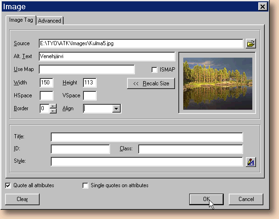Focus the Width input field

pos(46,83)
